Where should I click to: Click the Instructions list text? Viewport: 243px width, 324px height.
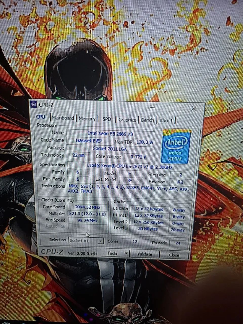(129, 189)
